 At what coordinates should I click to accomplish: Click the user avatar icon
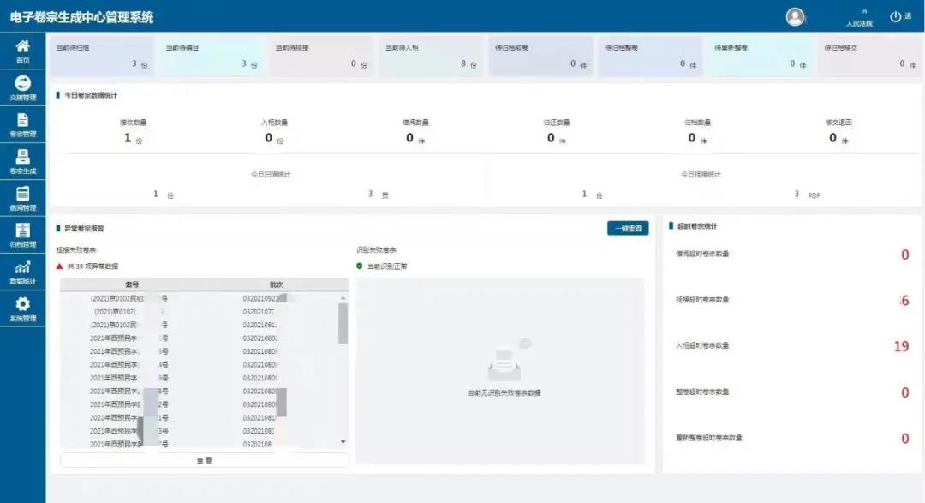[795, 16]
